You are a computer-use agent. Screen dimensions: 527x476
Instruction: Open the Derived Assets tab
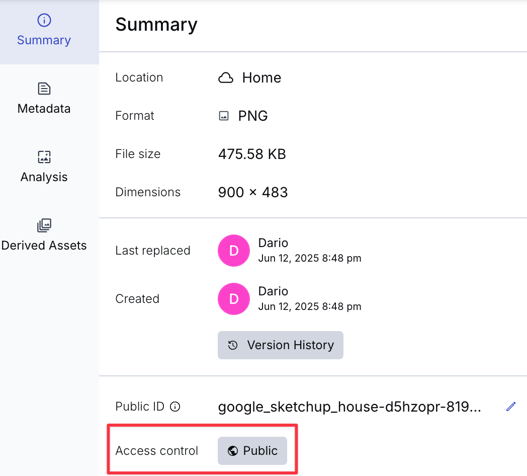coord(44,234)
